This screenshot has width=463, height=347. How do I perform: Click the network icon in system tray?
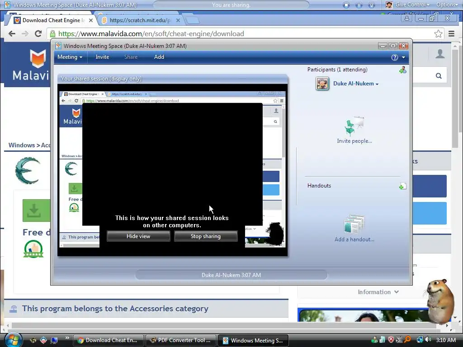420,340
